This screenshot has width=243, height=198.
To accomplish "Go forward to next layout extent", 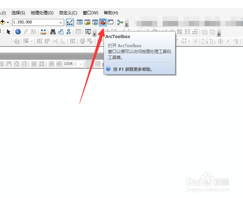I will coord(59,64).
